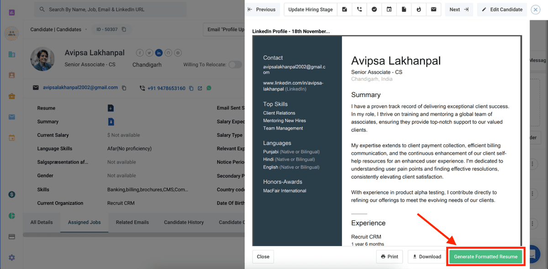Click the add call log phone icon
The width and height of the screenshot is (548, 269).
pyautogui.click(x=359, y=10)
